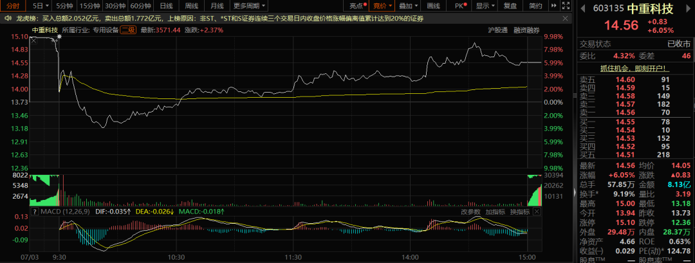
Task: Click the 均价 14.05 value
Action: (x=681, y=165)
